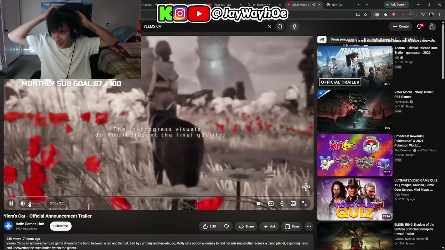
Task: Open the Quiz Please channel link
Action: coord(402,194)
